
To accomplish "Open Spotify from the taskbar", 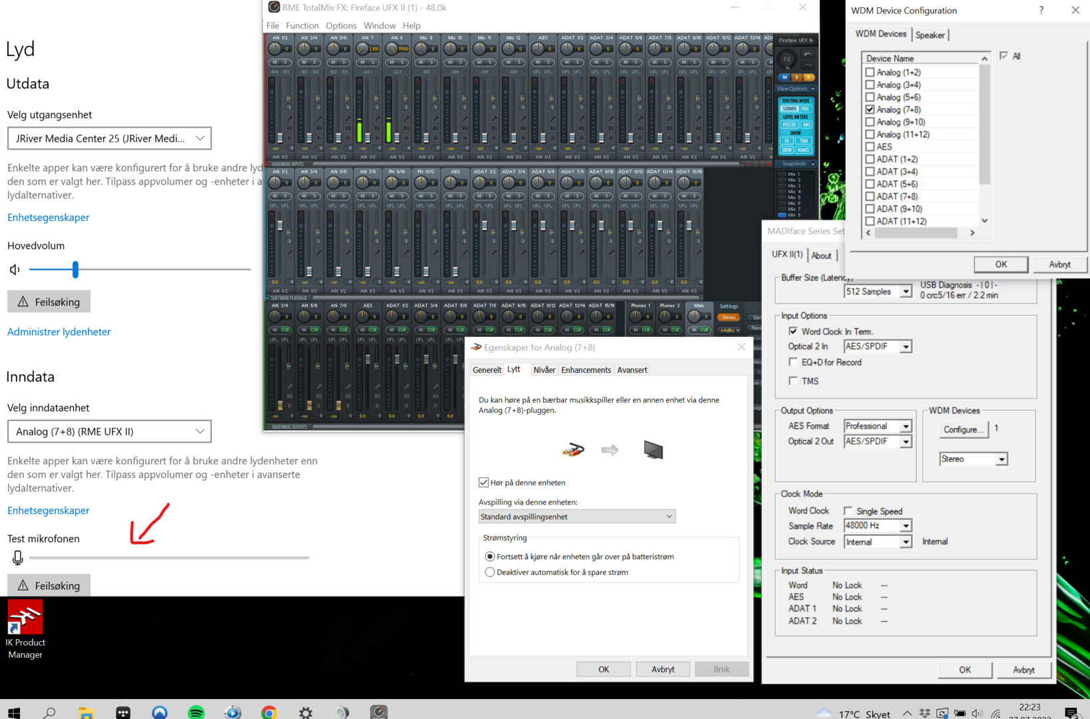I will 196,712.
